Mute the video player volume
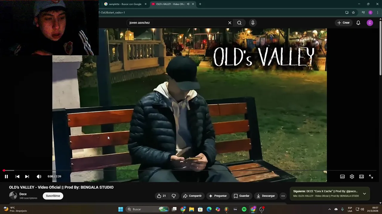The height and width of the screenshot is (214, 382). click(39, 177)
